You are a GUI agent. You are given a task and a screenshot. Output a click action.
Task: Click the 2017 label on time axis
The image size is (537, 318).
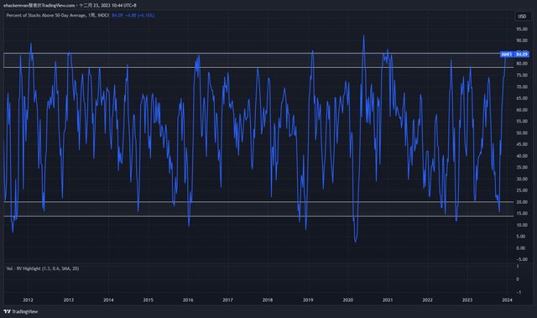[x=227, y=300]
